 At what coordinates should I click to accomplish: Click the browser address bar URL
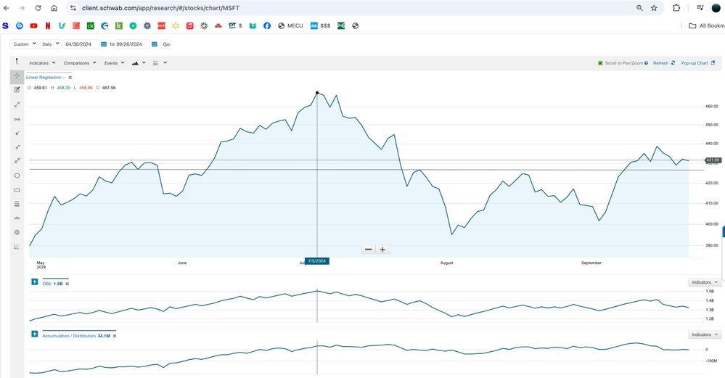(x=160, y=8)
